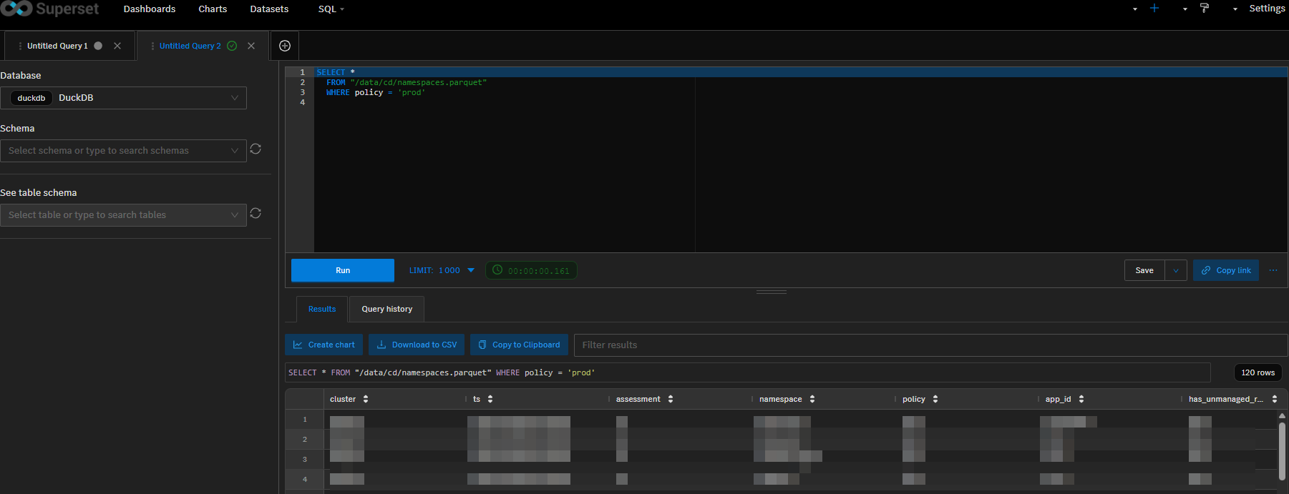Expand the Save button dropdown arrow
This screenshot has width=1289, height=494.
pyautogui.click(x=1176, y=270)
